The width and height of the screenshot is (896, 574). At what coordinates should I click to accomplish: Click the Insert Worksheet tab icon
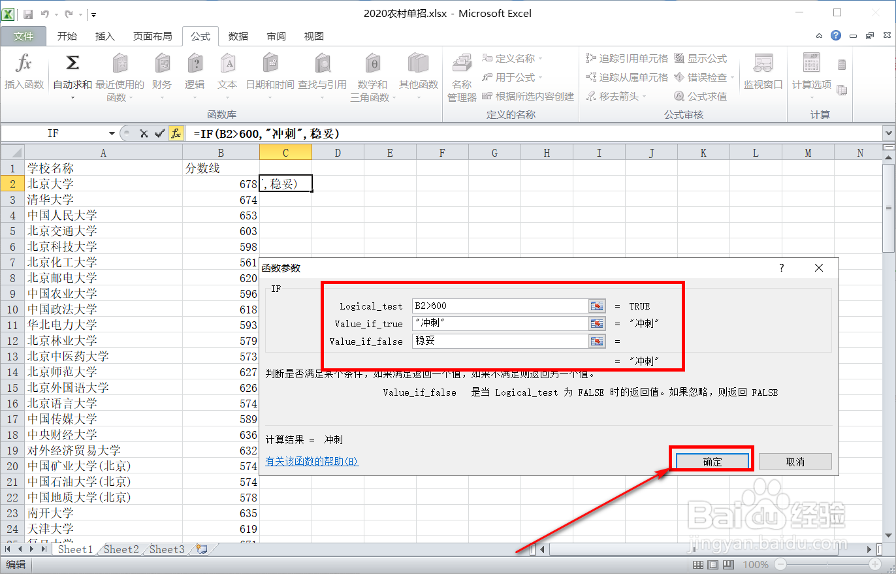pos(202,549)
